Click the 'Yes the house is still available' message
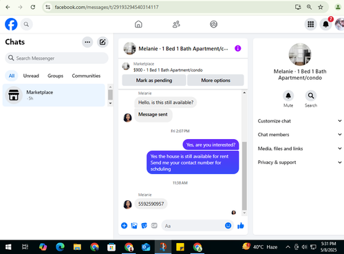The width and height of the screenshot is (344, 254). click(x=193, y=162)
